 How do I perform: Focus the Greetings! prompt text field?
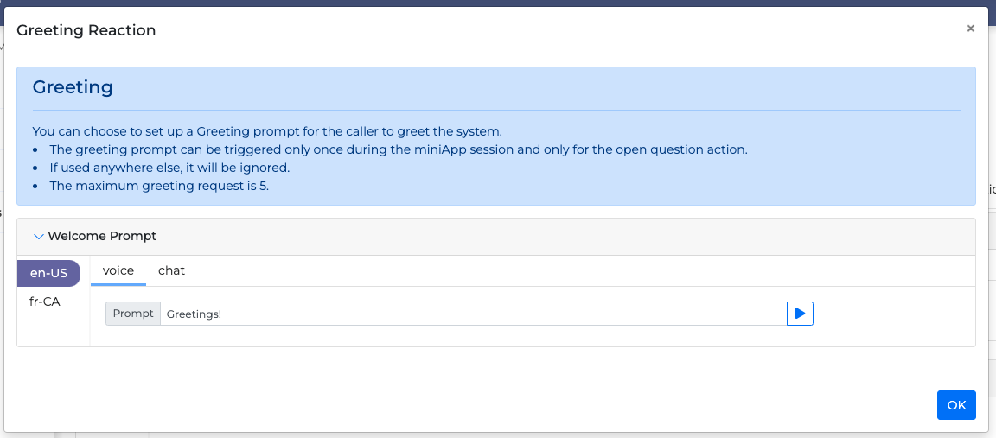pos(473,314)
